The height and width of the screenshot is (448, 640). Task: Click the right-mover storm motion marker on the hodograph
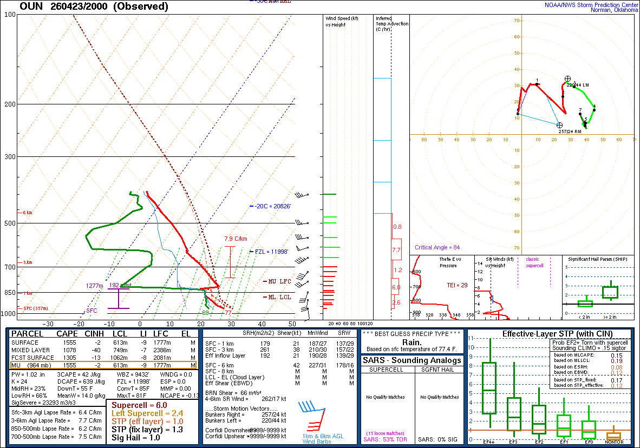559,126
